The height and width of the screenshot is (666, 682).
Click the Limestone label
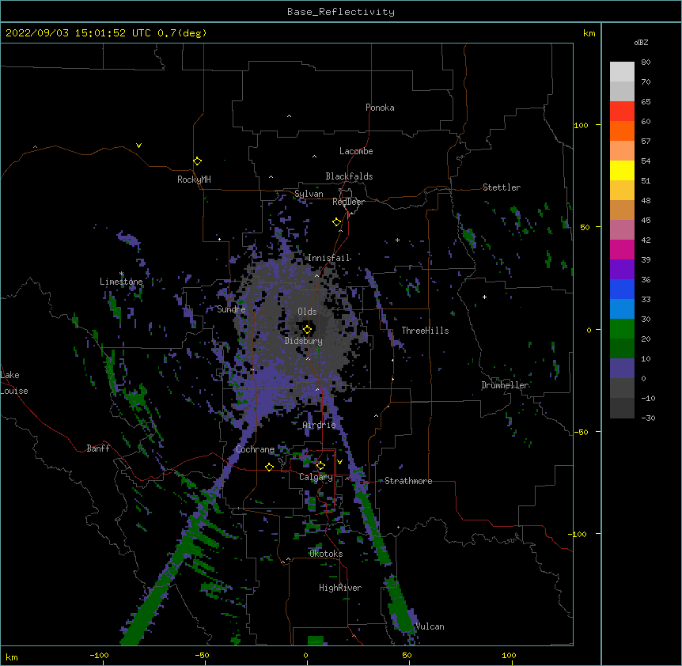[121, 282]
